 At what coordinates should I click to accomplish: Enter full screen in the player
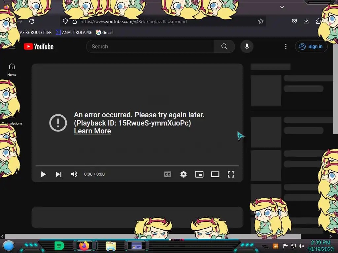tap(231, 174)
